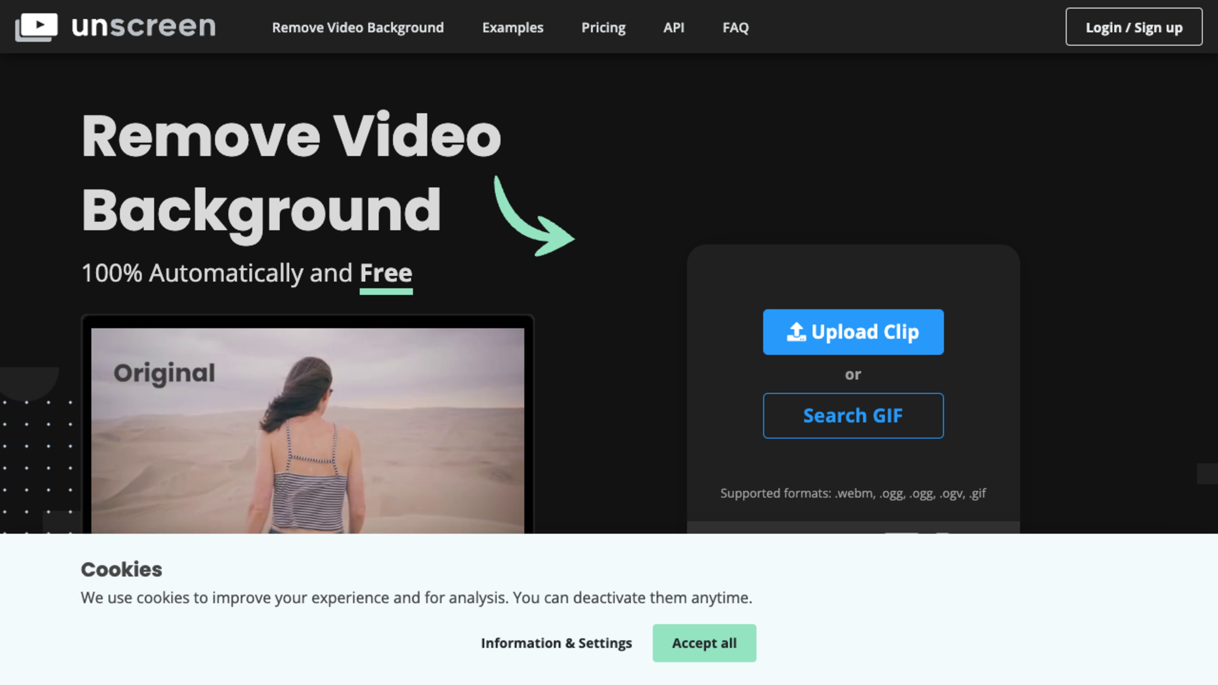Click the Supported formats text line
This screenshot has height=685, width=1218.
[x=853, y=493]
